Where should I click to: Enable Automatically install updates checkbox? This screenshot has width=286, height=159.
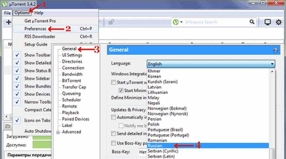click(x=113, y=117)
